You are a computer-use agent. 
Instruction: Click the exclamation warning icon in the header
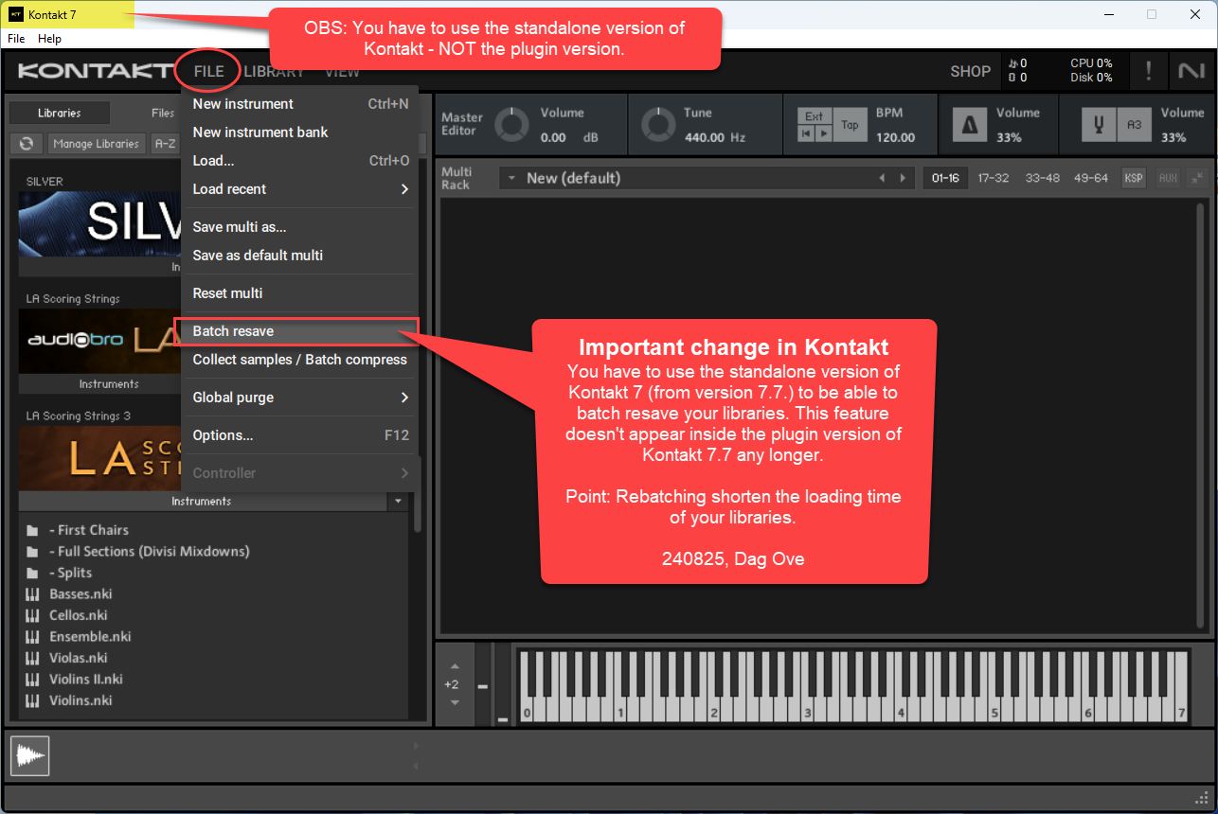point(1149,70)
